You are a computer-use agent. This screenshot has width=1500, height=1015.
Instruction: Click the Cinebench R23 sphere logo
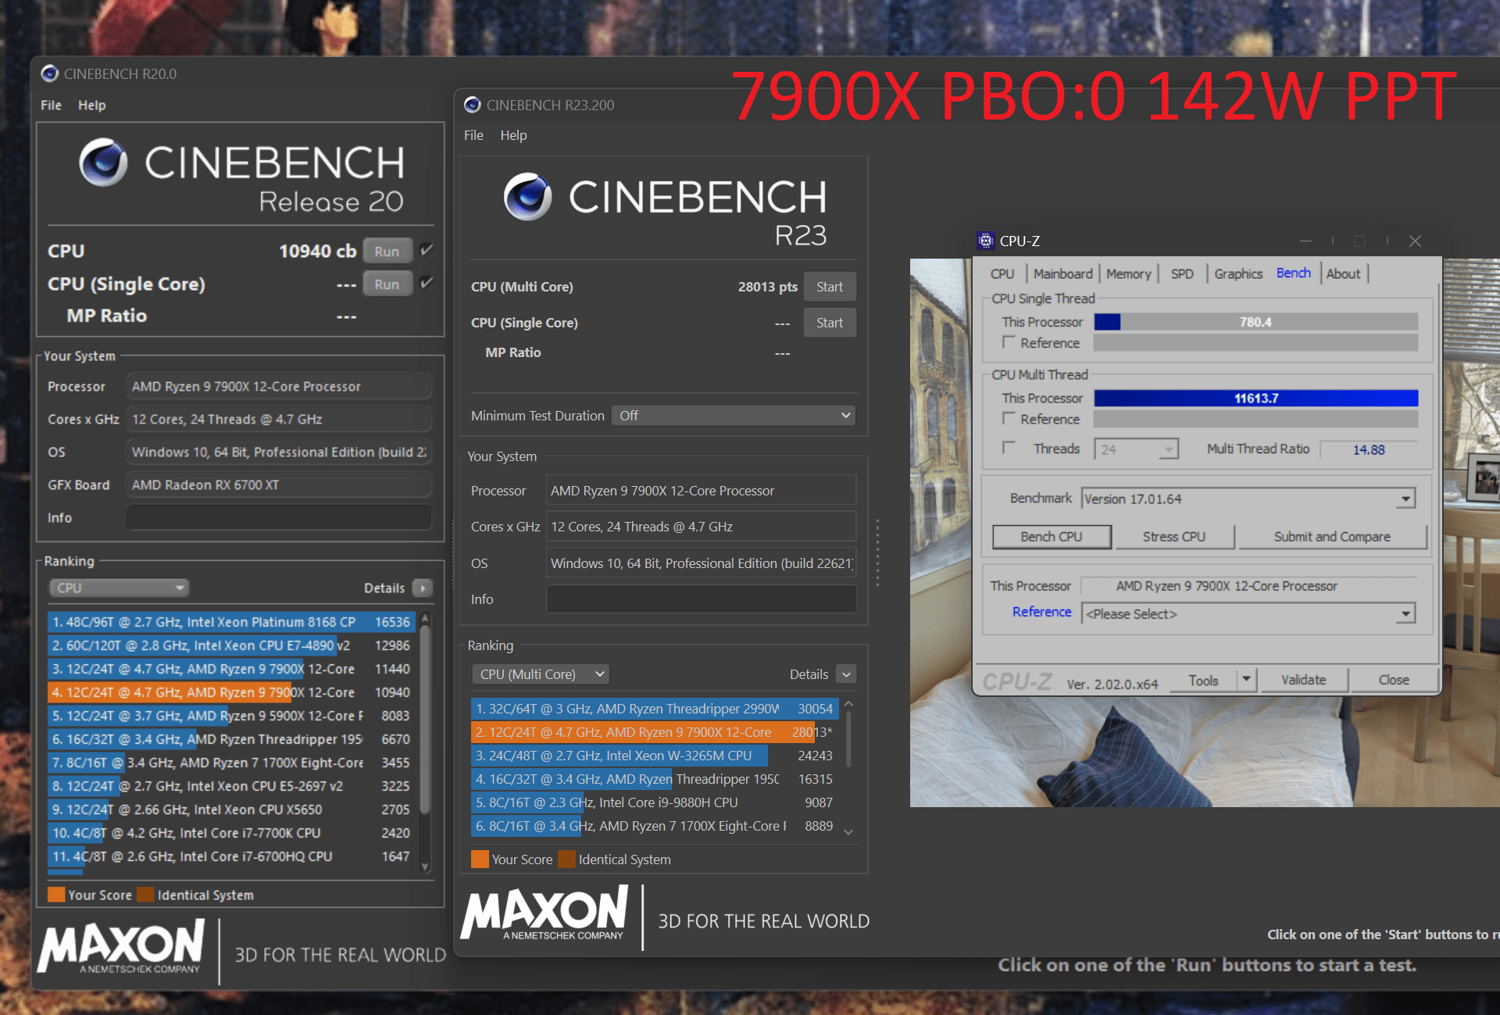(527, 196)
